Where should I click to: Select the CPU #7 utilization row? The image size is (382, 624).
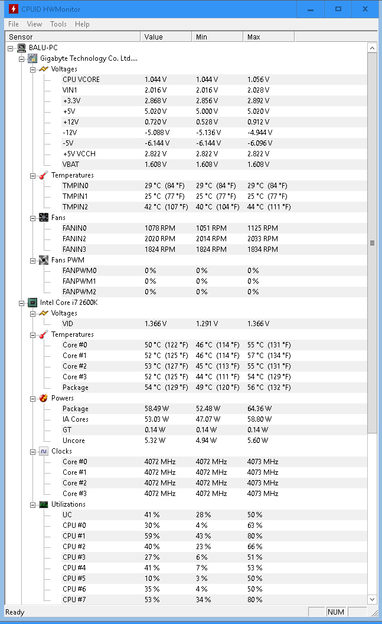tap(214, 600)
